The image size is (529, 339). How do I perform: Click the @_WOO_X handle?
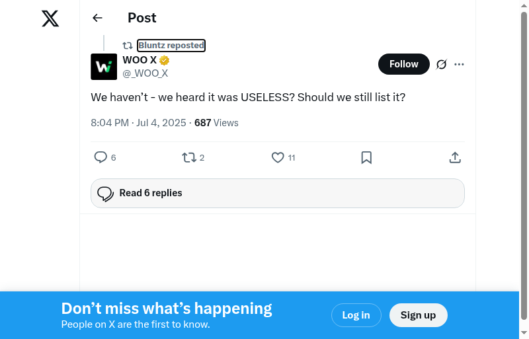tap(145, 73)
